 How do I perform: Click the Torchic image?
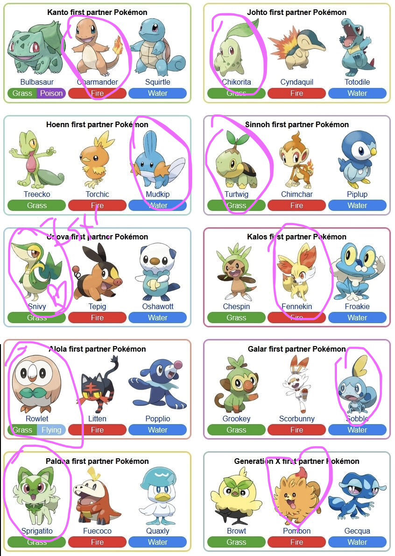click(97, 159)
